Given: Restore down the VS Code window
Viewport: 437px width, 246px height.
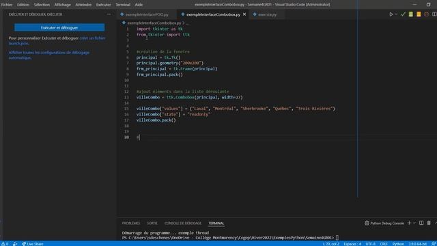Looking at the screenshot, I should (x=428, y=5).
